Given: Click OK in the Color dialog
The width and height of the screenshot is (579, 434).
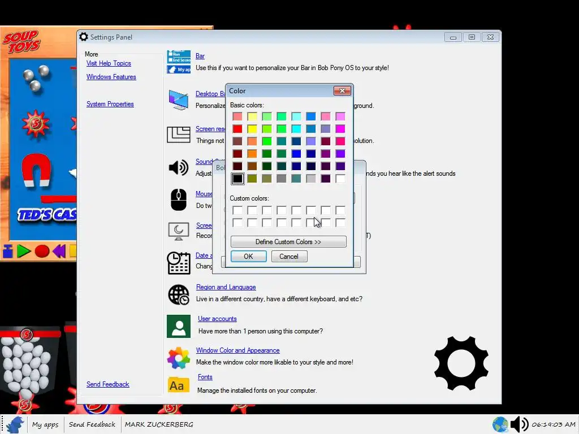Looking at the screenshot, I should click(249, 257).
